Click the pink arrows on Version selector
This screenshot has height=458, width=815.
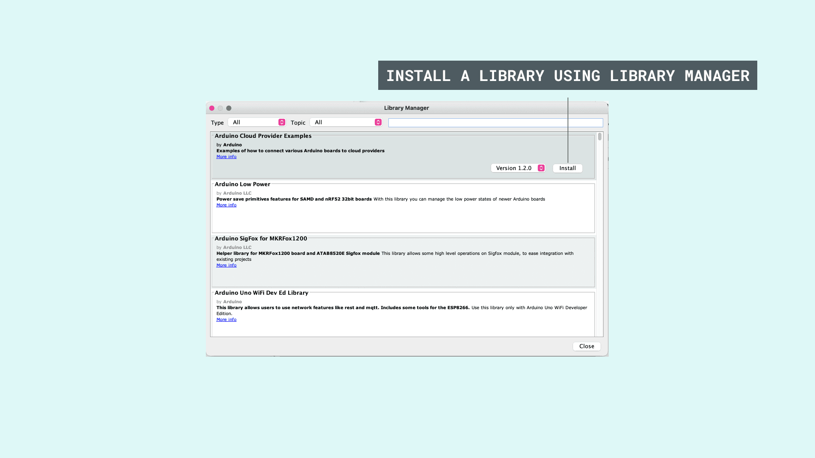point(541,168)
